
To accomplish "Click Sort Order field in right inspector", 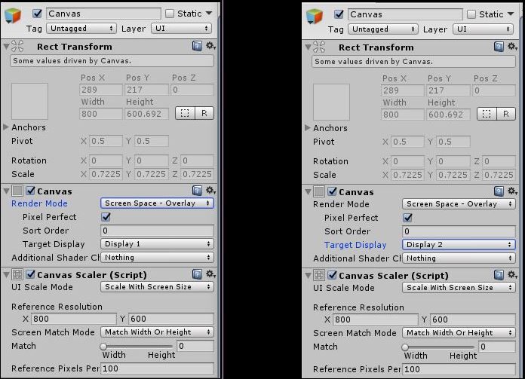I will [459, 231].
